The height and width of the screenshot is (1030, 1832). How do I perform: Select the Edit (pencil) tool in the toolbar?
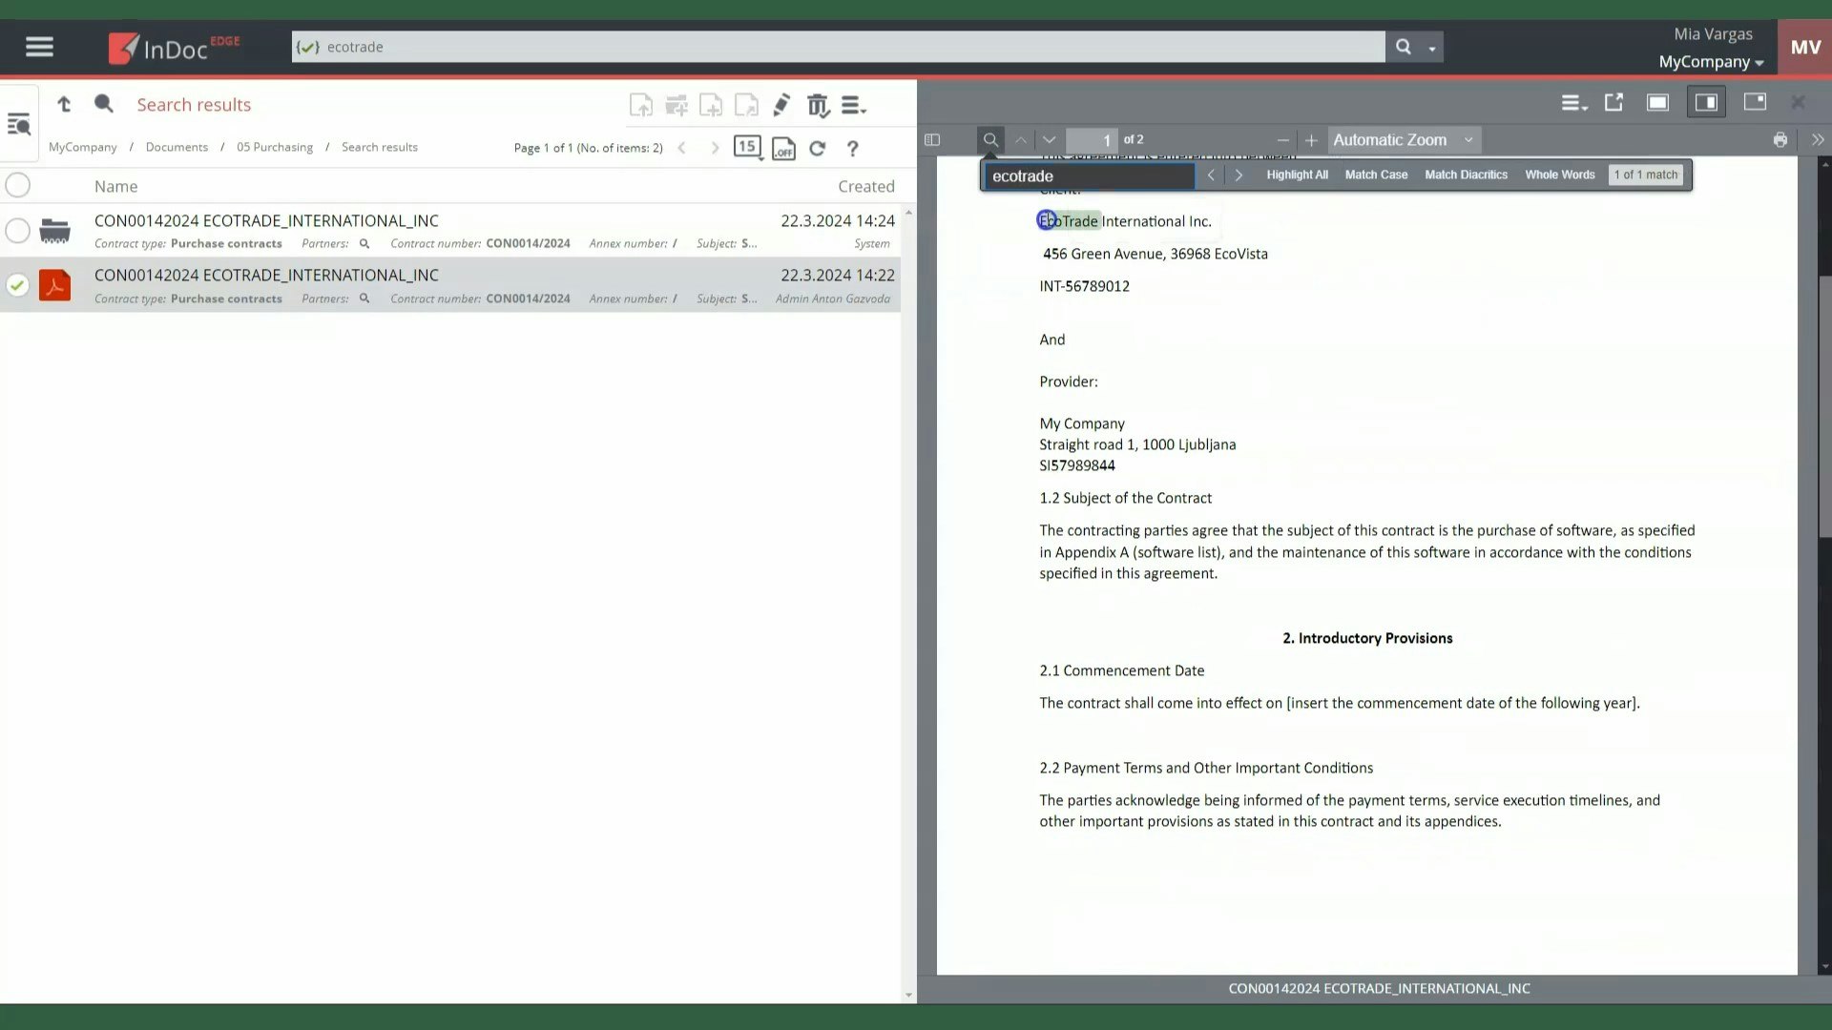point(781,105)
